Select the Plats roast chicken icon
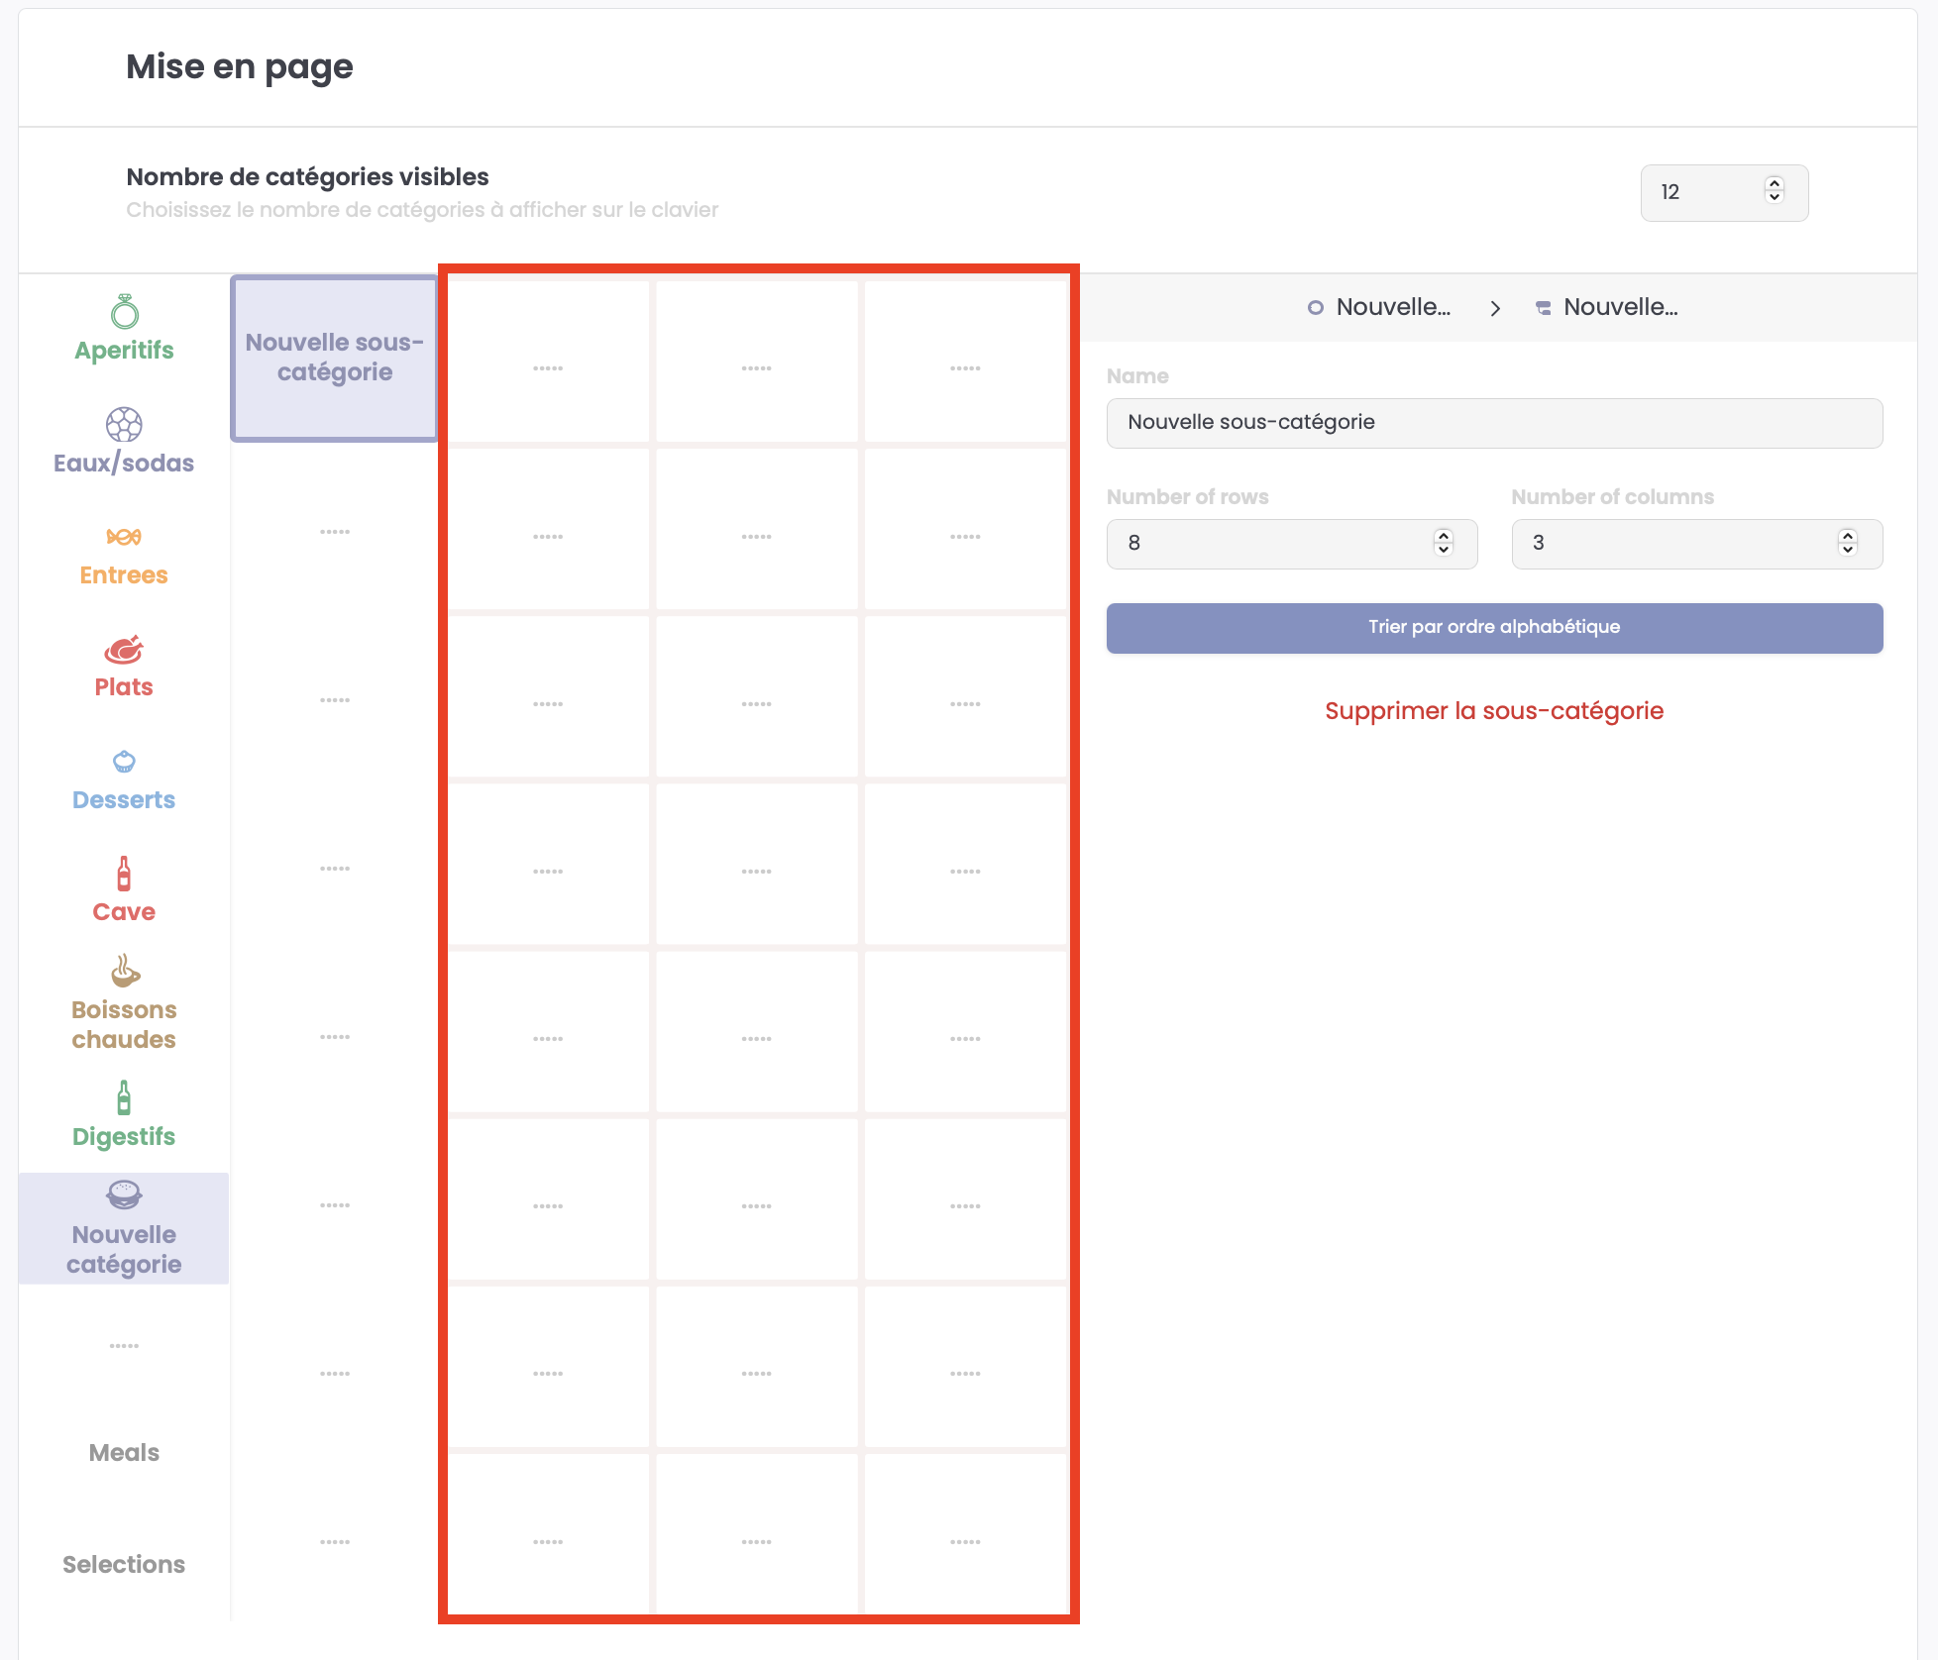The image size is (1938, 1660). pyautogui.click(x=124, y=650)
